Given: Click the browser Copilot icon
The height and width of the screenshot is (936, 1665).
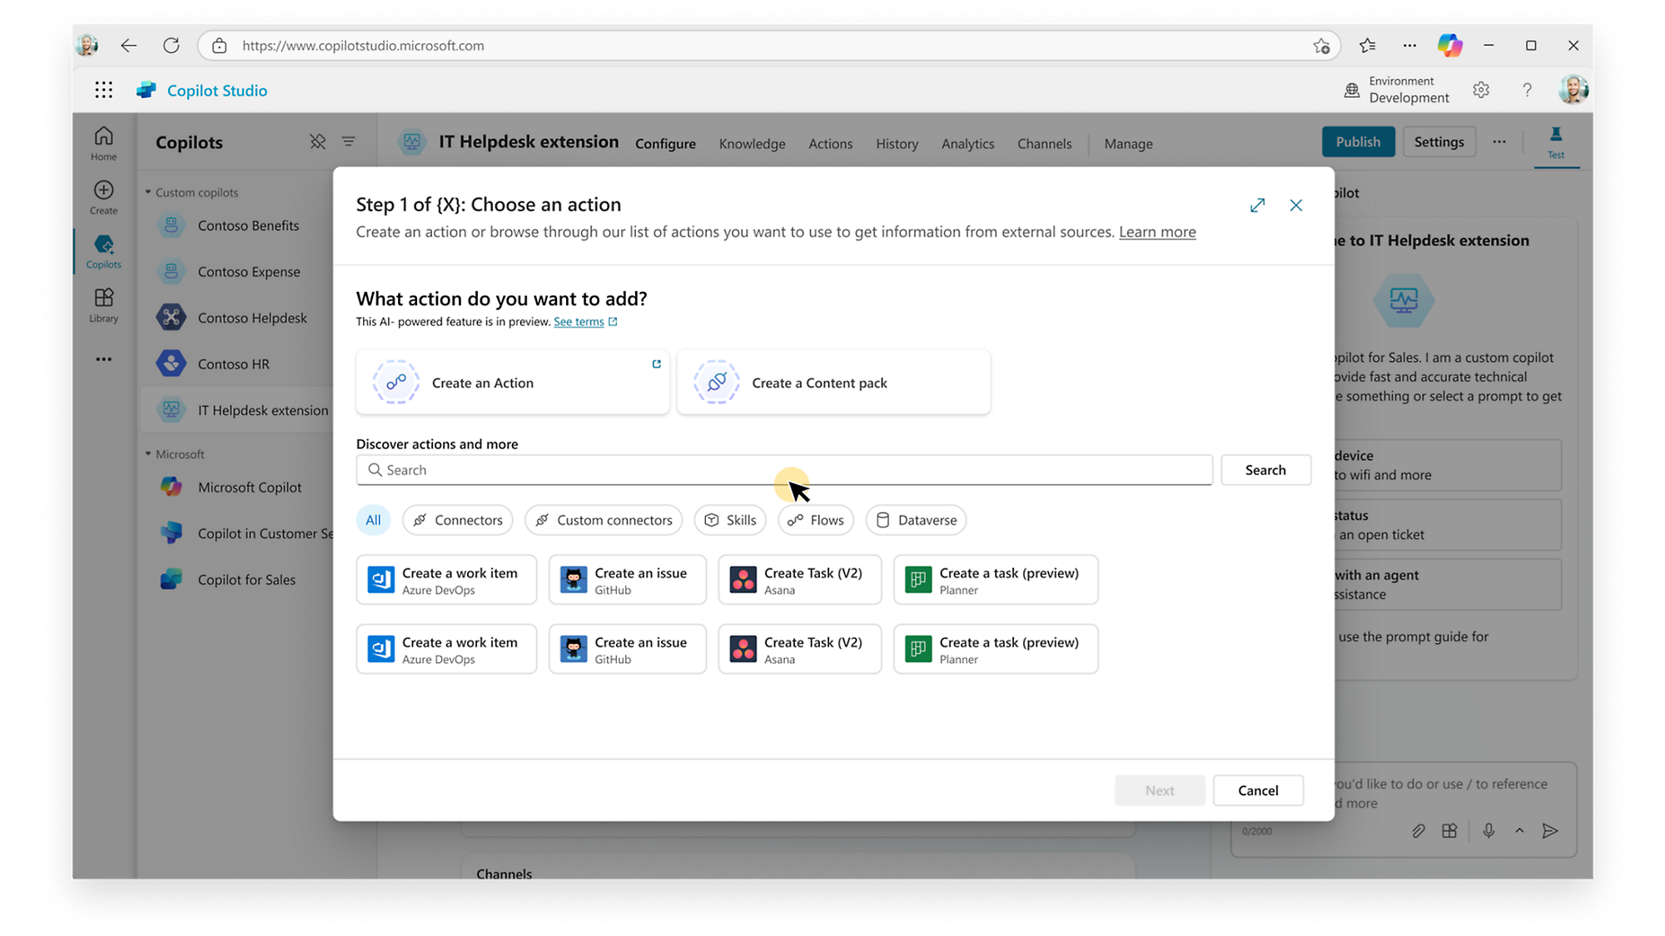Looking at the screenshot, I should [x=1449, y=46].
